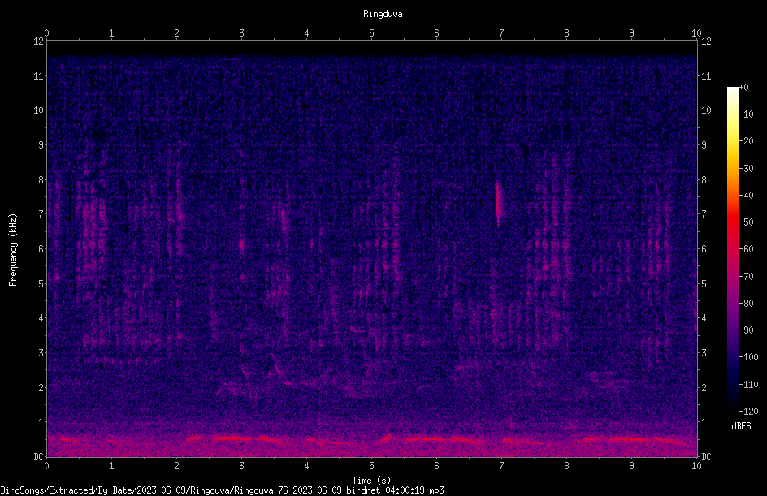This screenshot has height=496, width=767.
Task: Click the -20 label on the color scale
Action: [746, 141]
